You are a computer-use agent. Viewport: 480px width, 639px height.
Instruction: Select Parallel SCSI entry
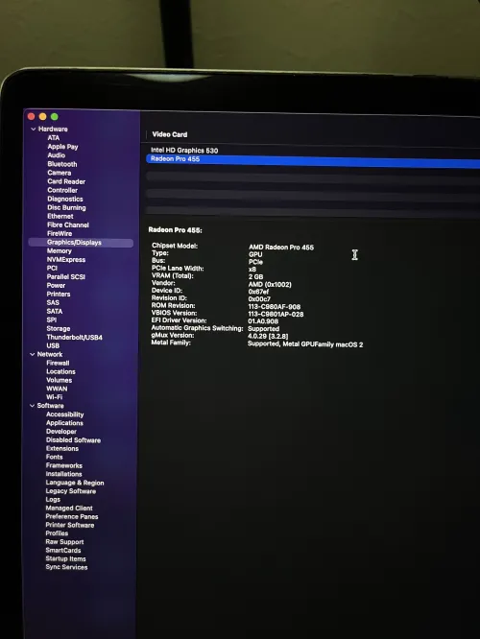[x=65, y=276]
